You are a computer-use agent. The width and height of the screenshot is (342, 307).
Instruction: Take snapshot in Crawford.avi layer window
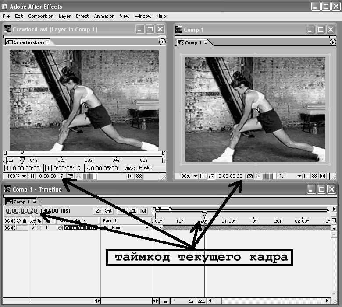pyautogui.click(x=70, y=176)
